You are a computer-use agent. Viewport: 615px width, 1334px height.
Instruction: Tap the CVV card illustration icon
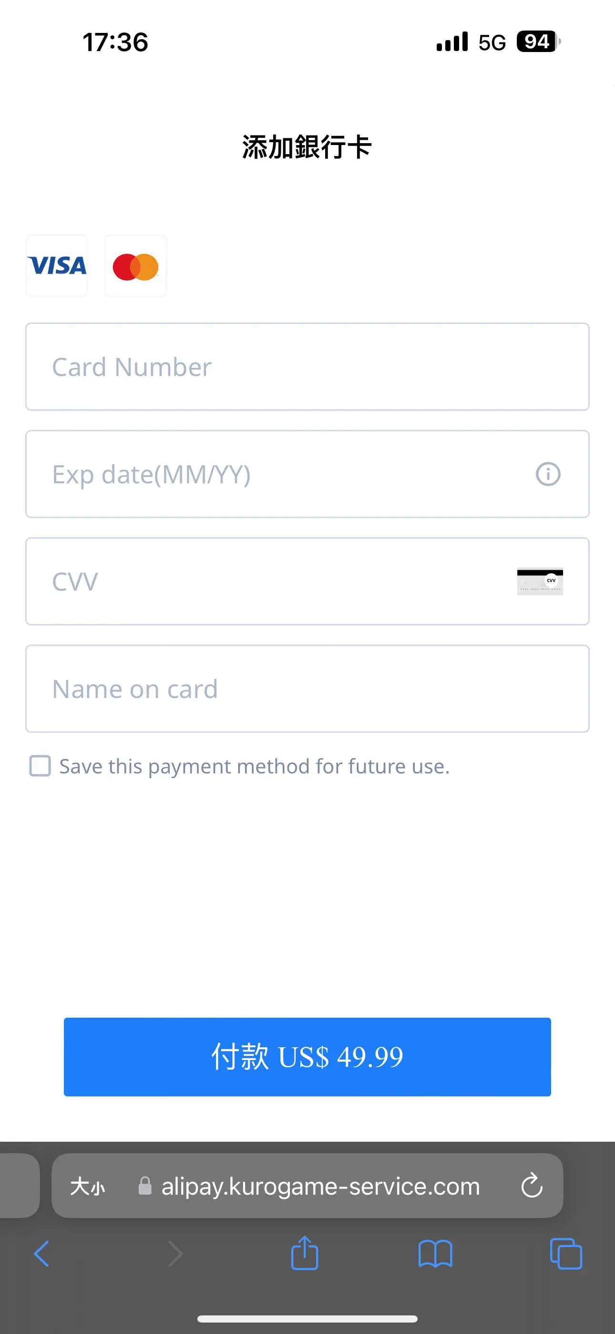pyautogui.click(x=540, y=582)
